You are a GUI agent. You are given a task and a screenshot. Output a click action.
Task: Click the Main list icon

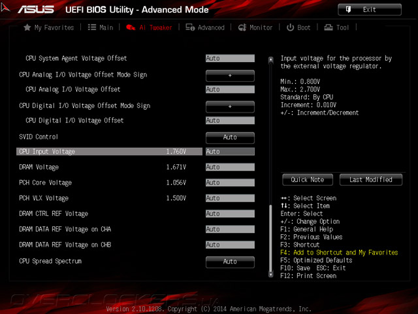tap(92, 27)
